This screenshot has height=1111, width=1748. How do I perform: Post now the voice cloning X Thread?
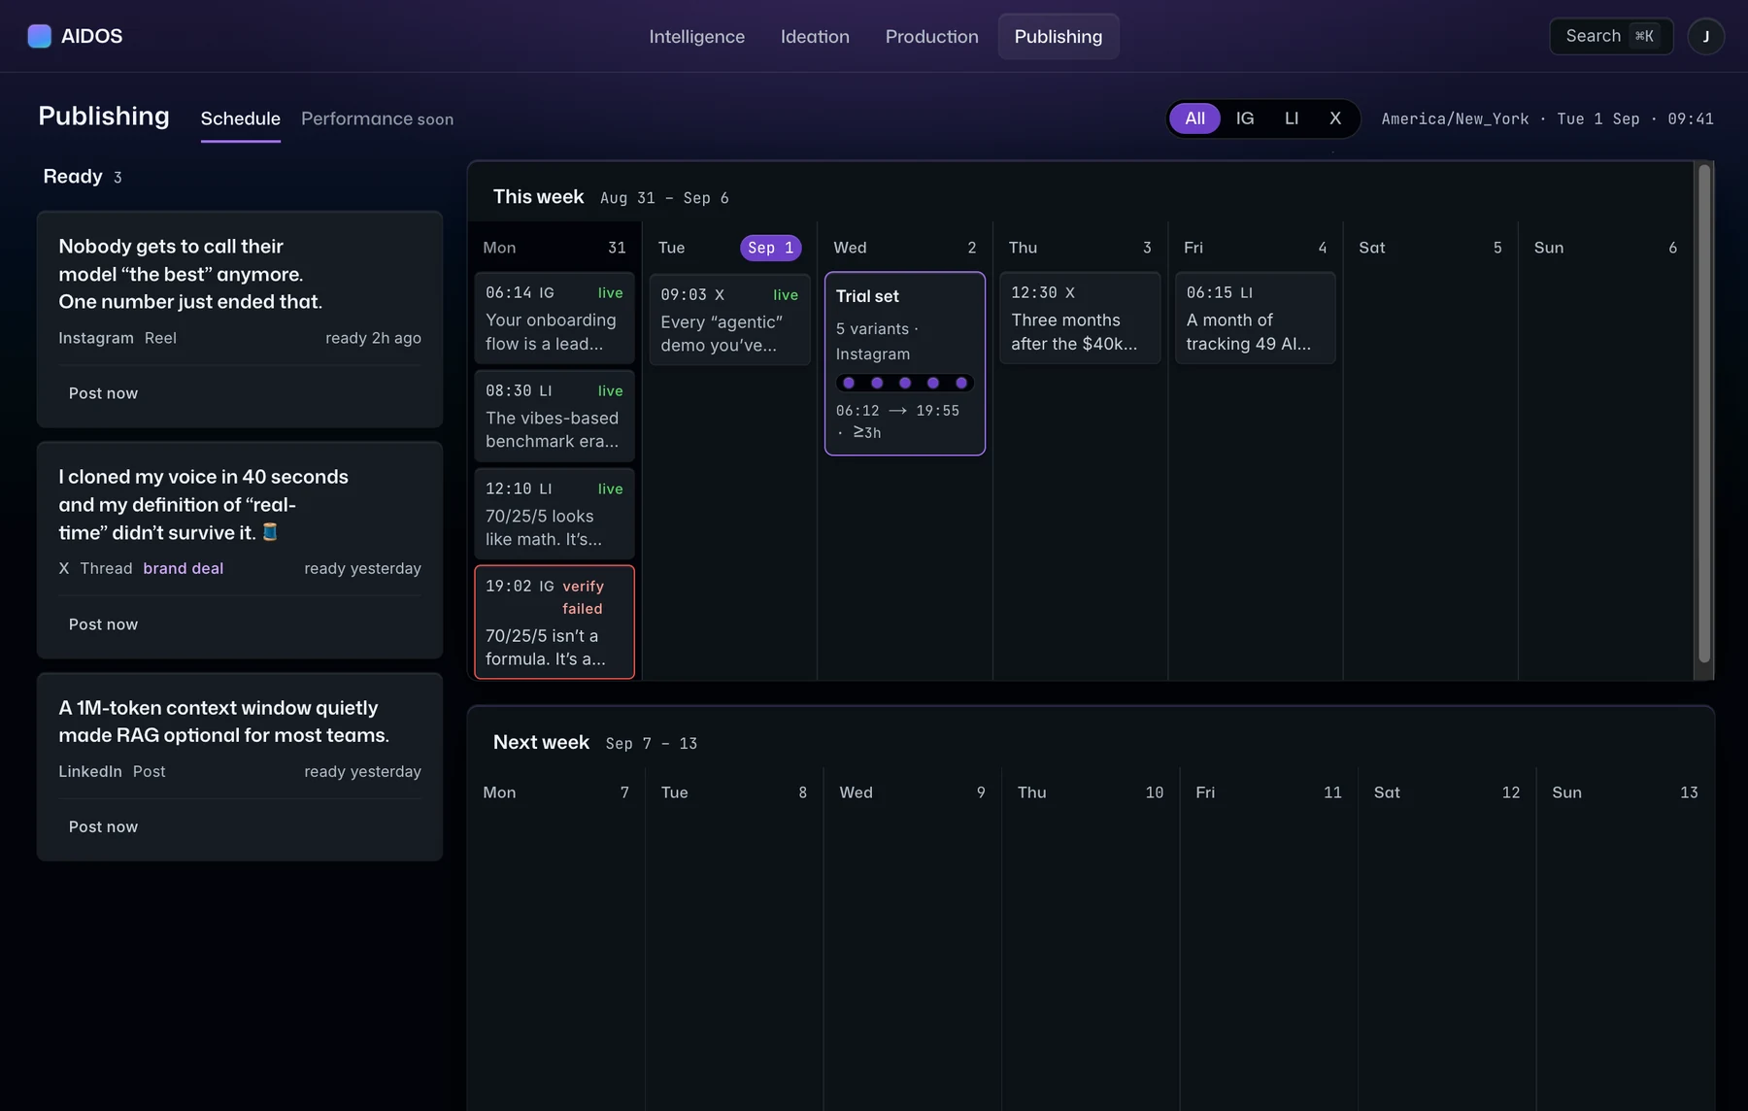point(103,624)
